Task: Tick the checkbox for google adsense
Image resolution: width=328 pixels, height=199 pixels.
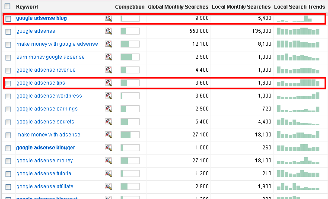Action: point(8,32)
